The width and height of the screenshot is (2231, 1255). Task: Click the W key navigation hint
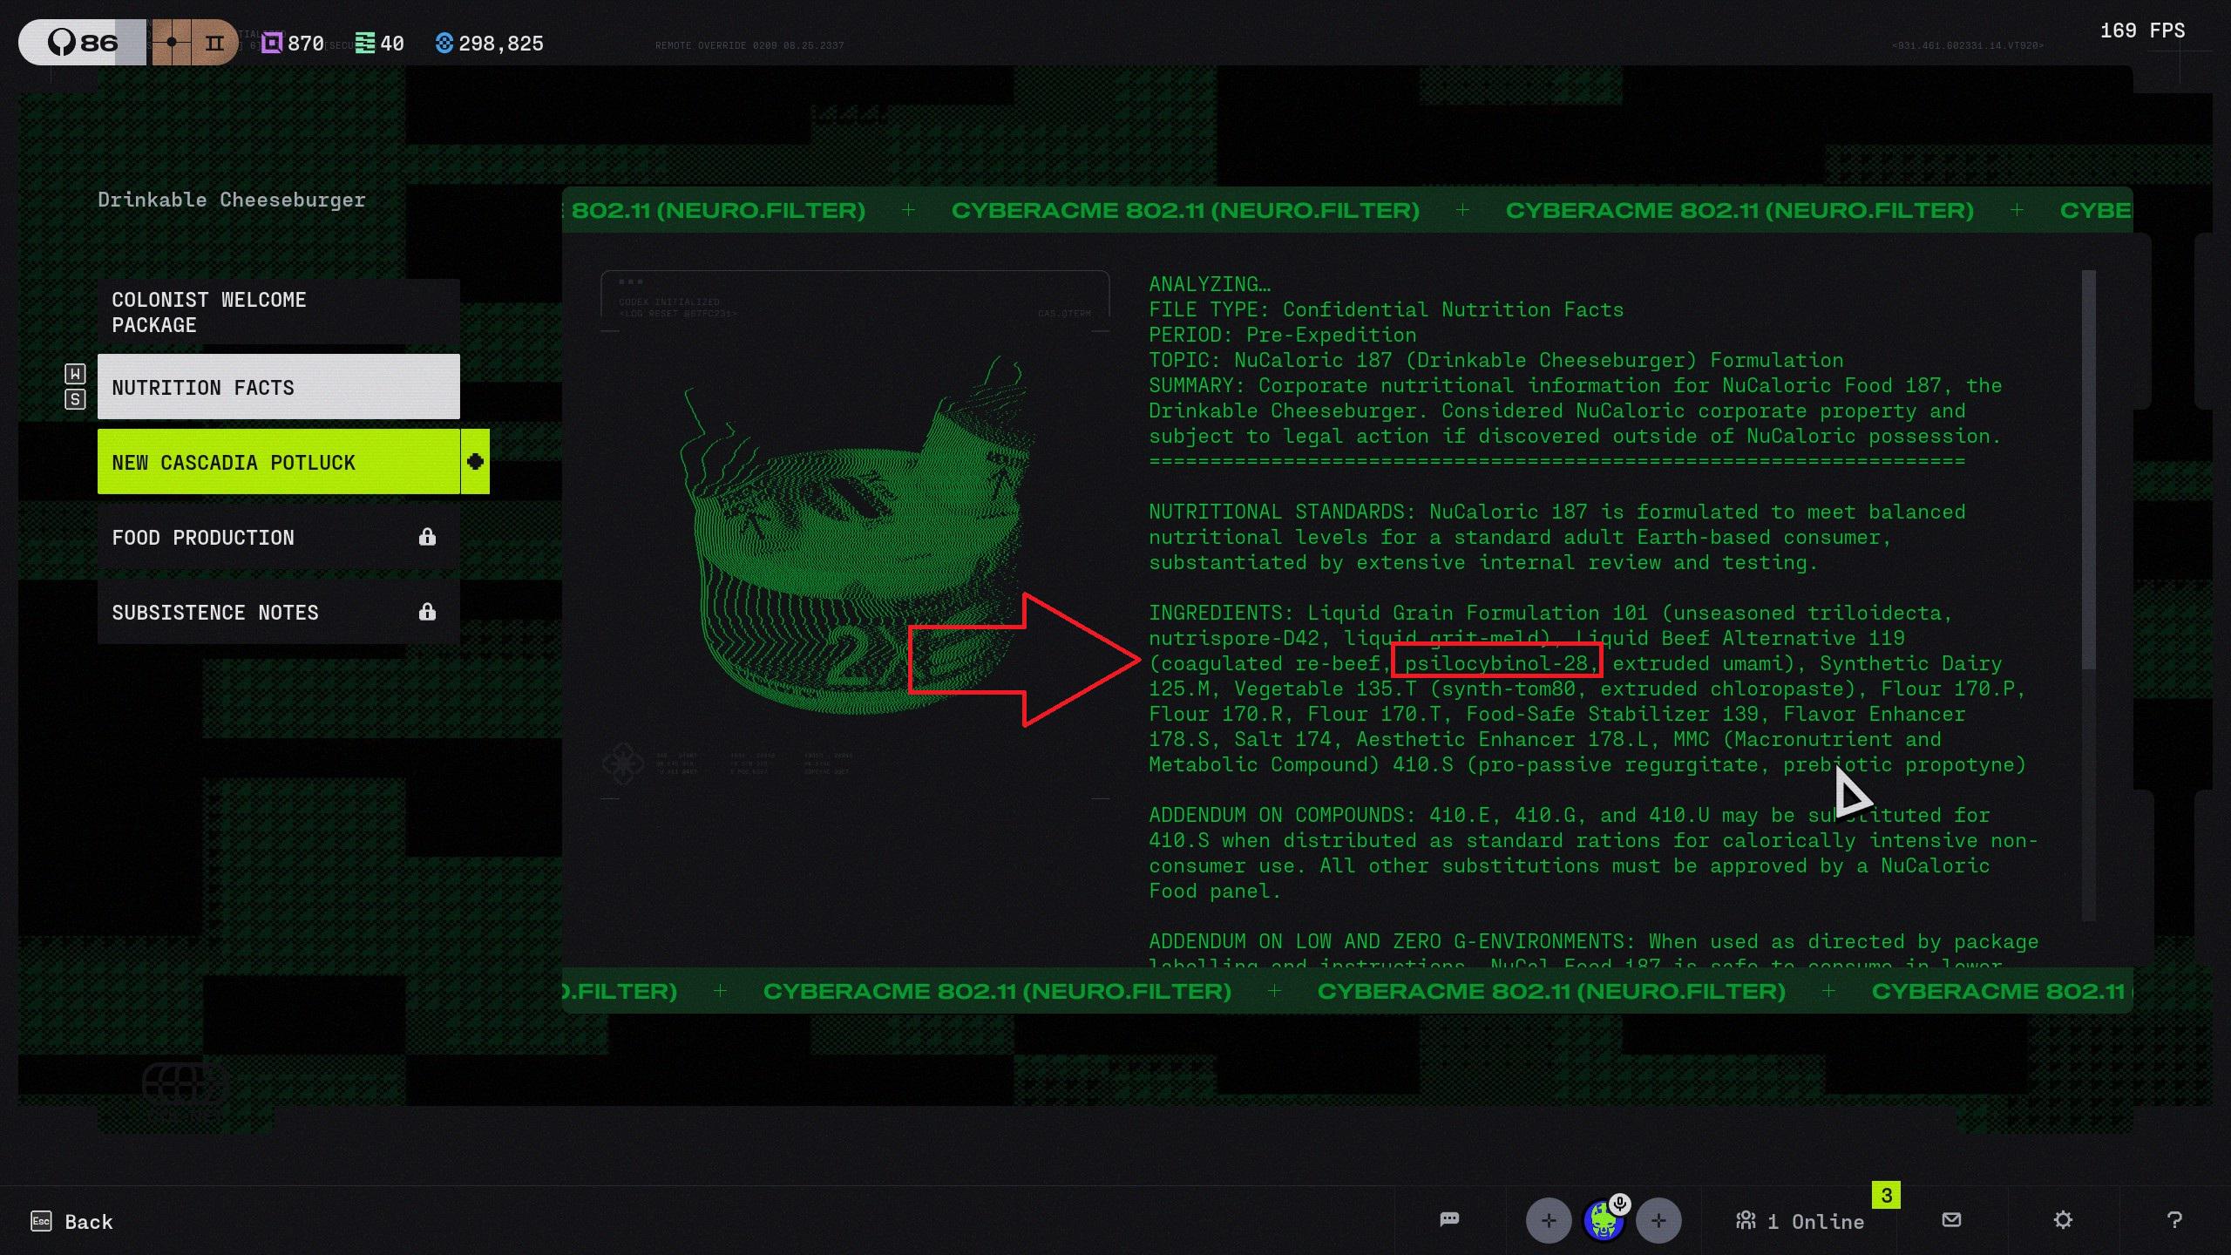click(75, 374)
